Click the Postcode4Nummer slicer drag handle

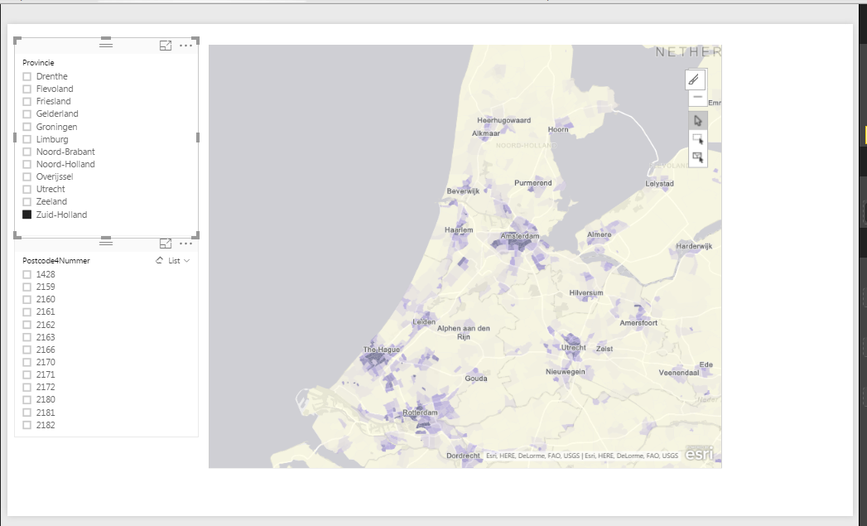point(106,242)
